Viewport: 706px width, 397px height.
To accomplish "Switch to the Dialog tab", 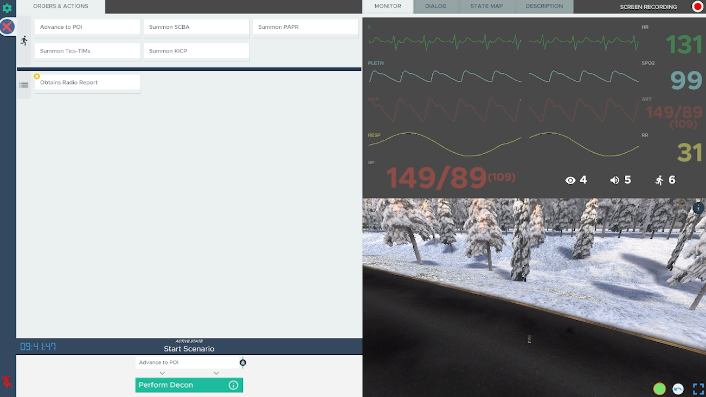I will pyautogui.click(x=435, y=6).
